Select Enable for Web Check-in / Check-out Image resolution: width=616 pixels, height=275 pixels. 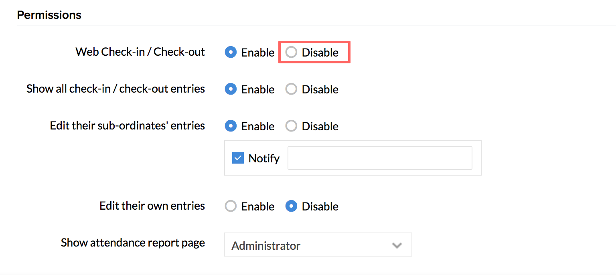[x=231, y=53]
